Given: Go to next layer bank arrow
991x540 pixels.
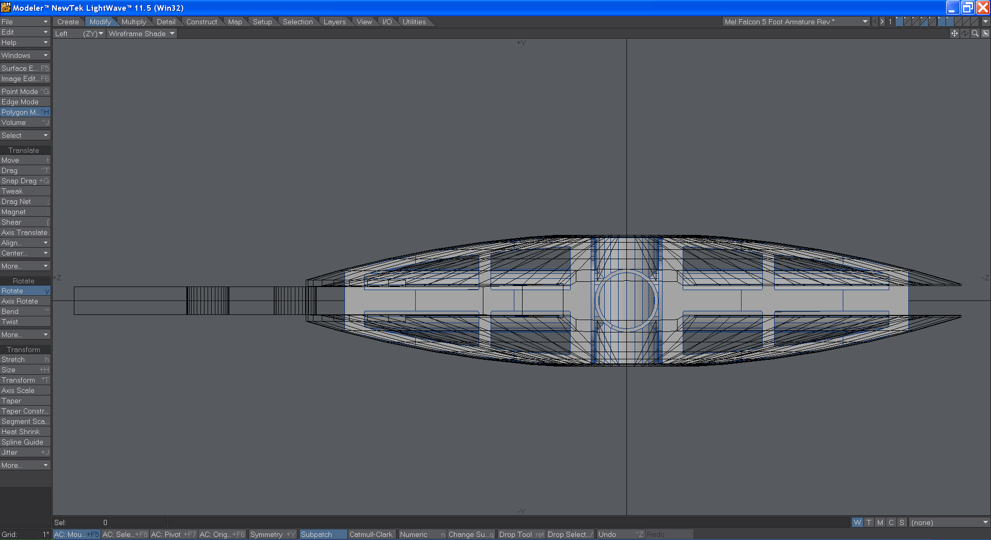Looking at the screenshot, I should pyautogui.click(x=882, y=22).
